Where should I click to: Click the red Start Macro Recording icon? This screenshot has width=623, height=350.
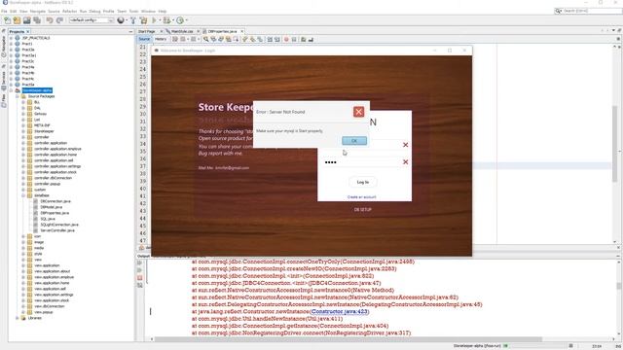(x=286, y=39)
